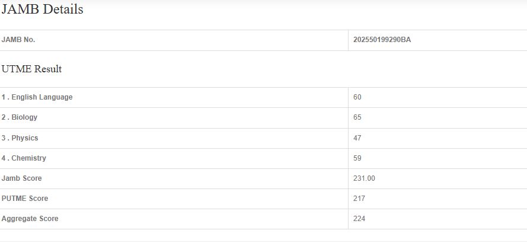Screen dimensions: 527x243
Task: Click the 'PUTME Score' row label
Action: coord(25,199)
